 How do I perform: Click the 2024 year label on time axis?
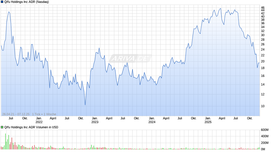152,122
